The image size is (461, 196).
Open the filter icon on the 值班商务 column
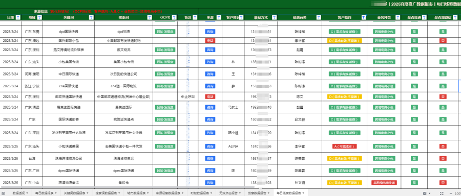319,17
